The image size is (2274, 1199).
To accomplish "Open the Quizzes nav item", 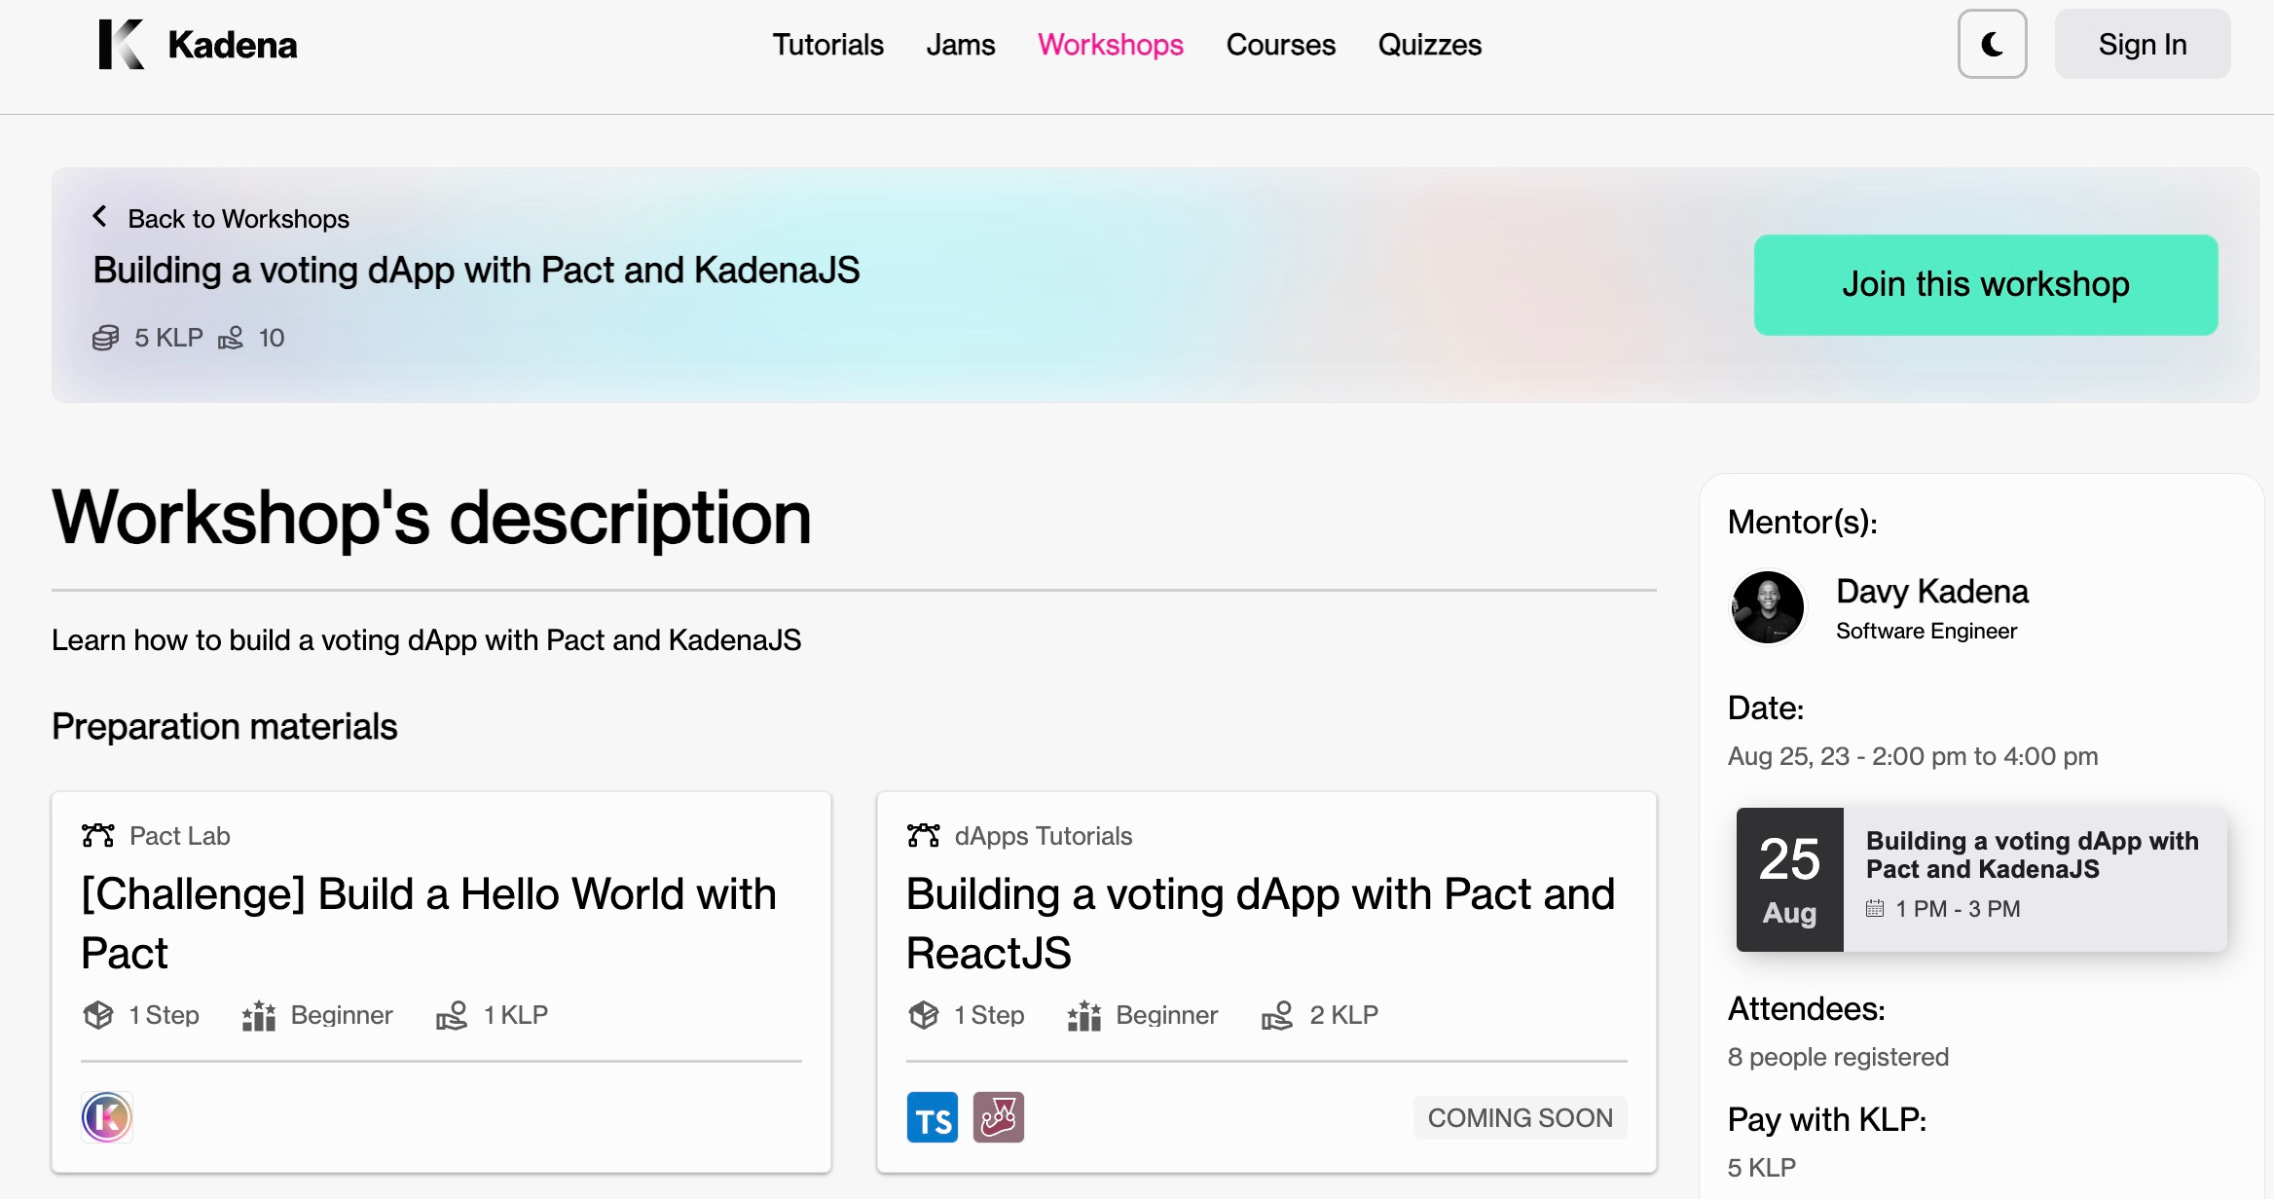I will [x=1429, y=45].
